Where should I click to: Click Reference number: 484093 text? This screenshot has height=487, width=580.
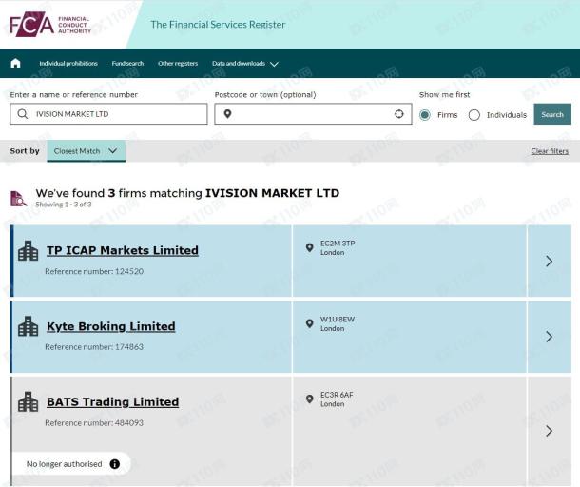tap(94, 422)
